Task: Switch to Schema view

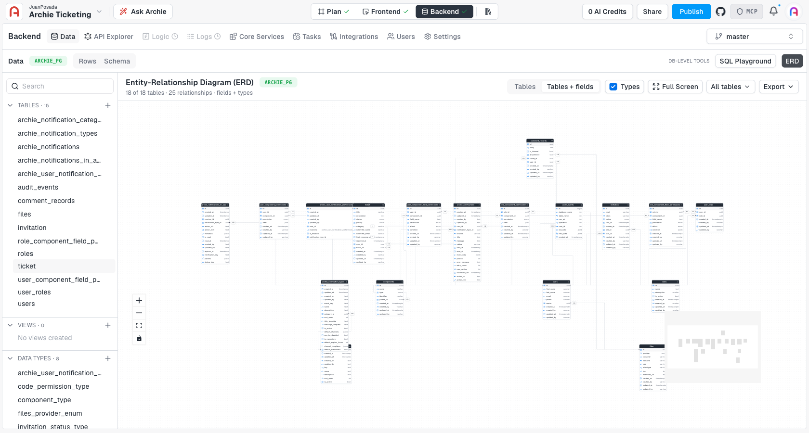Action: (117, 61)
